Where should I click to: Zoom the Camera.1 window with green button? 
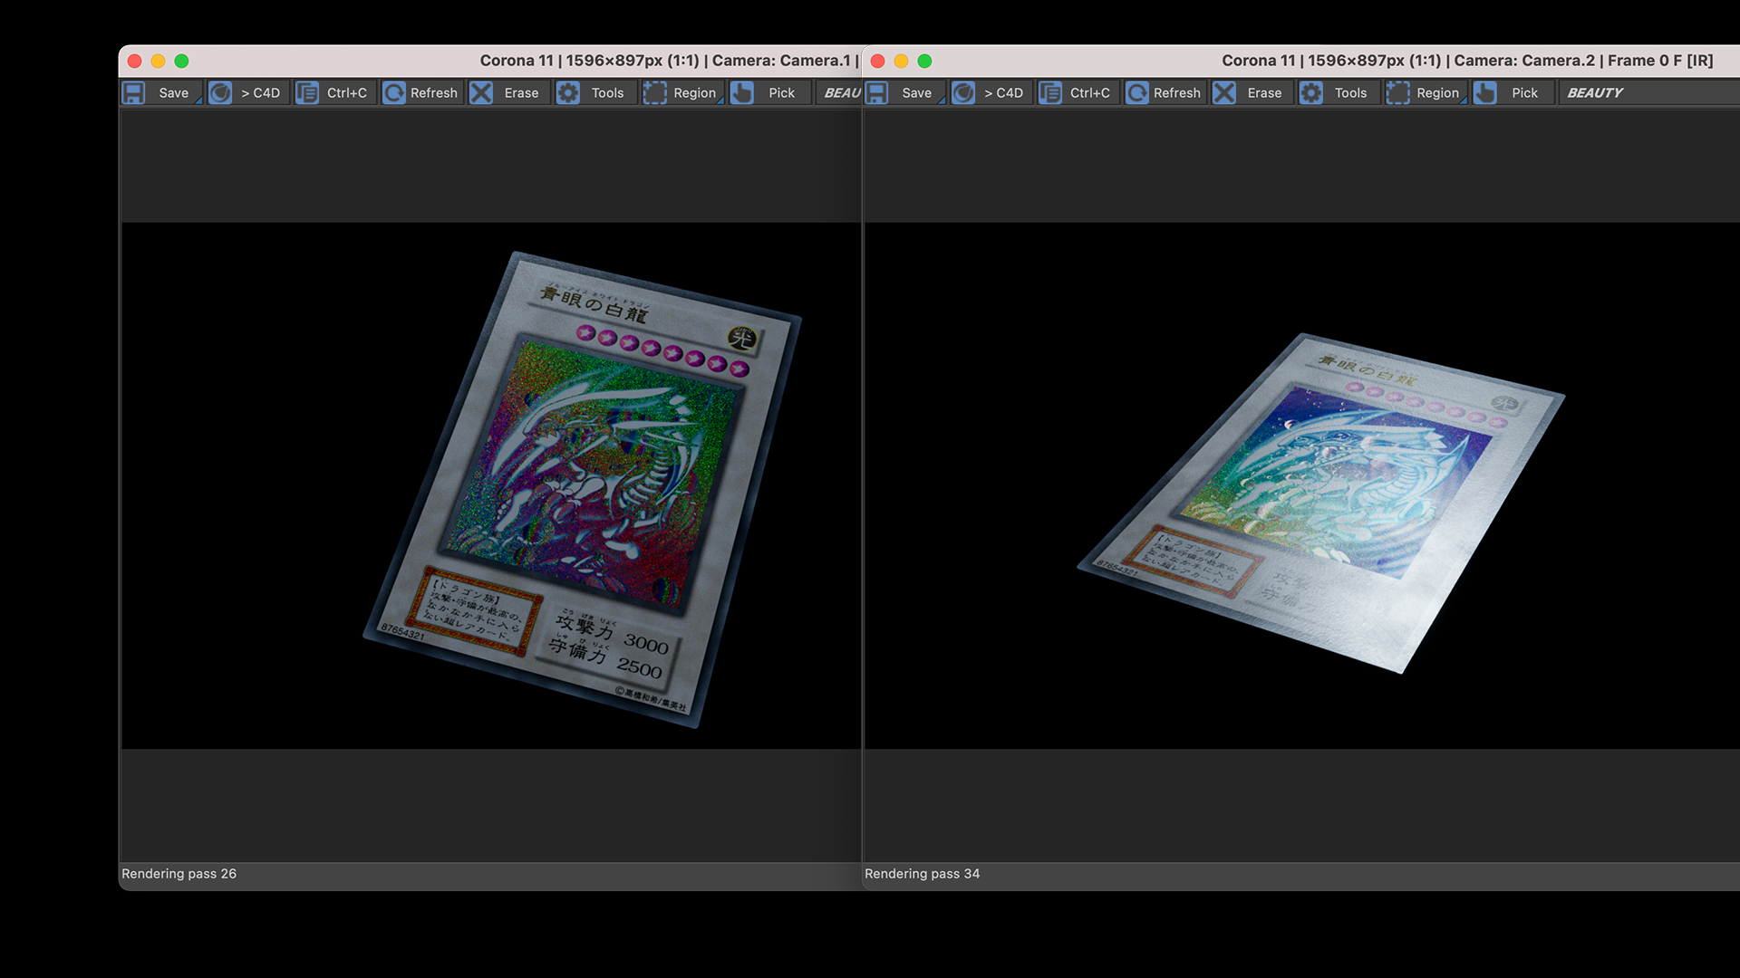pyautogui.click(x=181, y=61)
